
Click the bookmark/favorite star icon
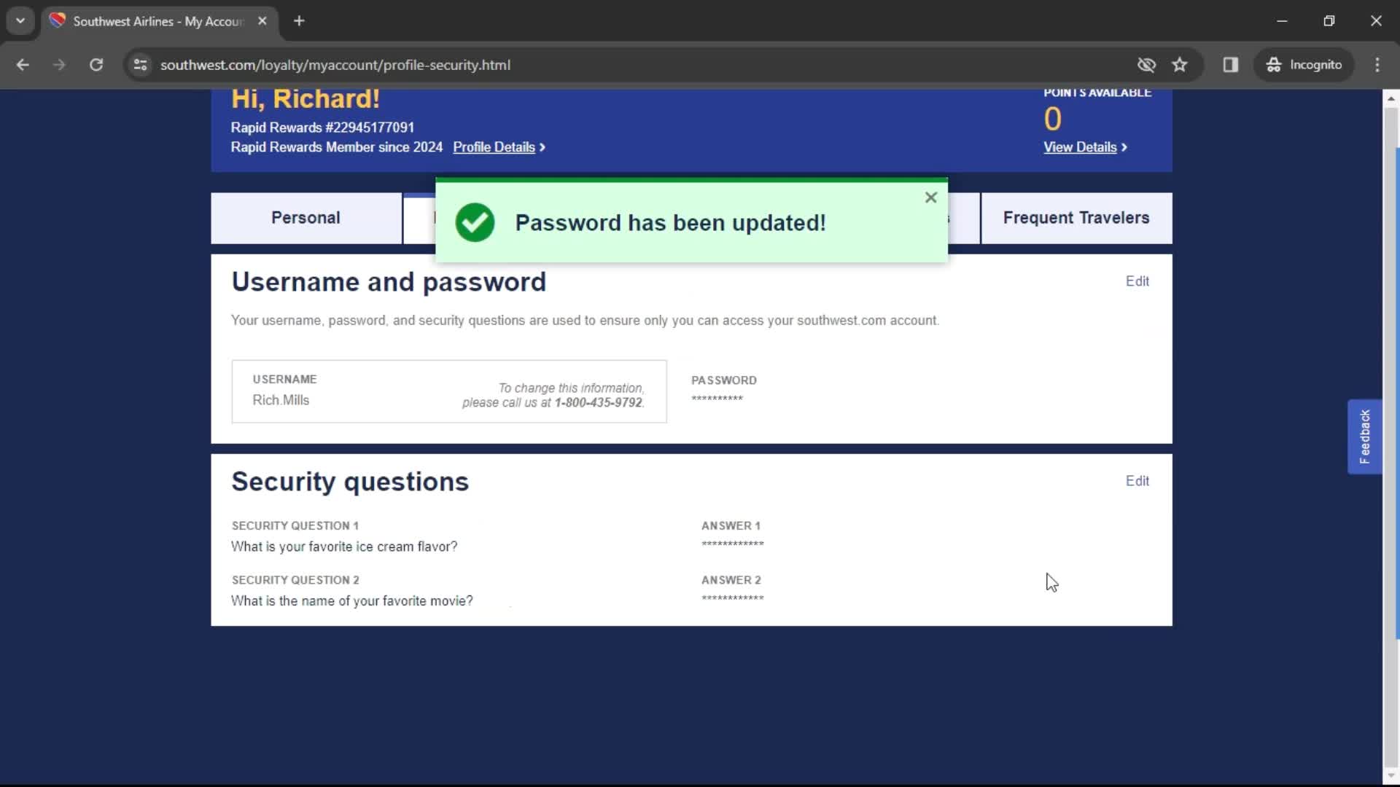pyautogui.click(x=1182, y=64)
